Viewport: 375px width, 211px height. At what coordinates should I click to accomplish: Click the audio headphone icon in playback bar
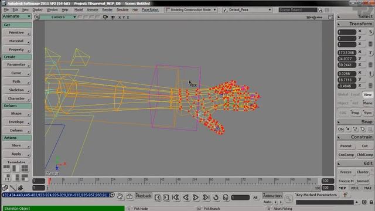226,198
